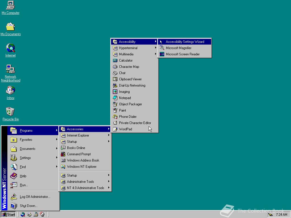The image size is (291, 218).
Task: Launch Command Prompt from the Programs menu
Action: coord(85,154)
